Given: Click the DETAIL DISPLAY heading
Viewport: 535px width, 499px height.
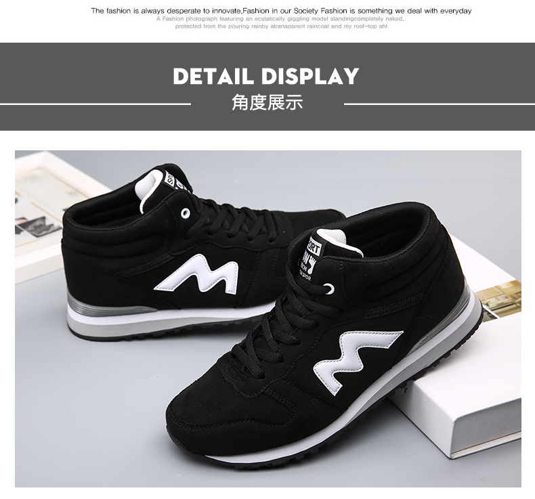Looking at the screenshot, I should (265, 76).
